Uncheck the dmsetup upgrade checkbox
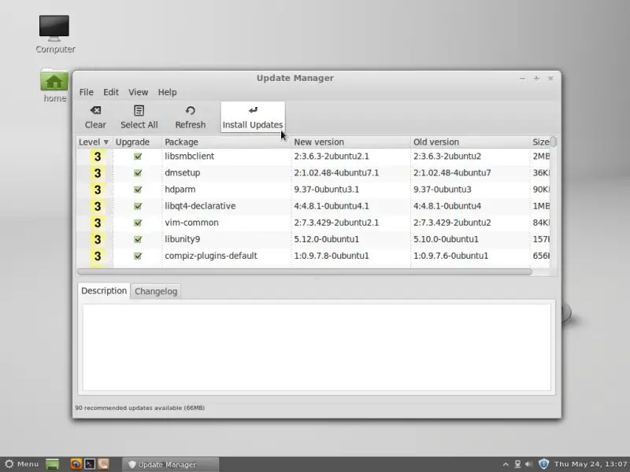 138,172
